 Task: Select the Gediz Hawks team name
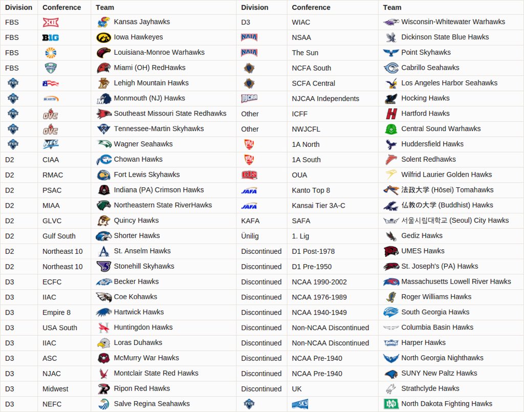(422, 236)
